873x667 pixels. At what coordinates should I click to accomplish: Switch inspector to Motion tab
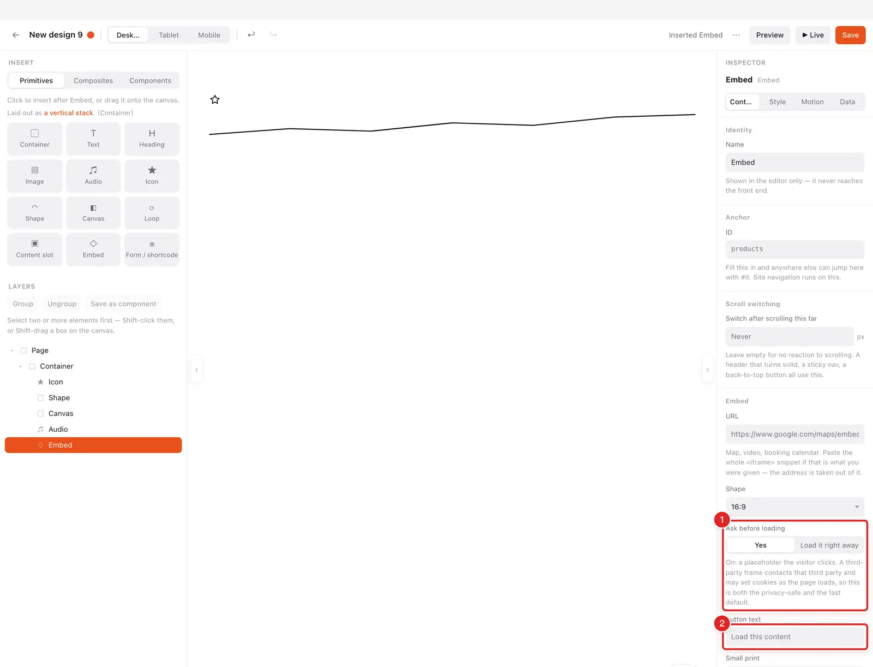[812, 102]
